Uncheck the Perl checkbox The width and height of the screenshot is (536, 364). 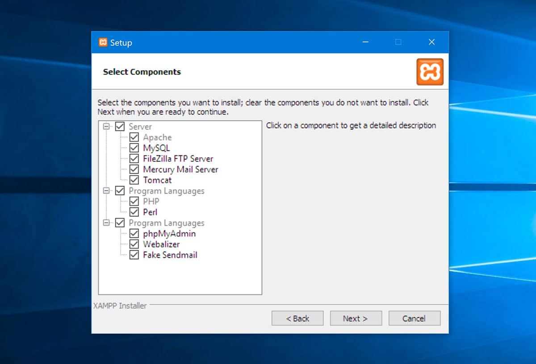134,212
